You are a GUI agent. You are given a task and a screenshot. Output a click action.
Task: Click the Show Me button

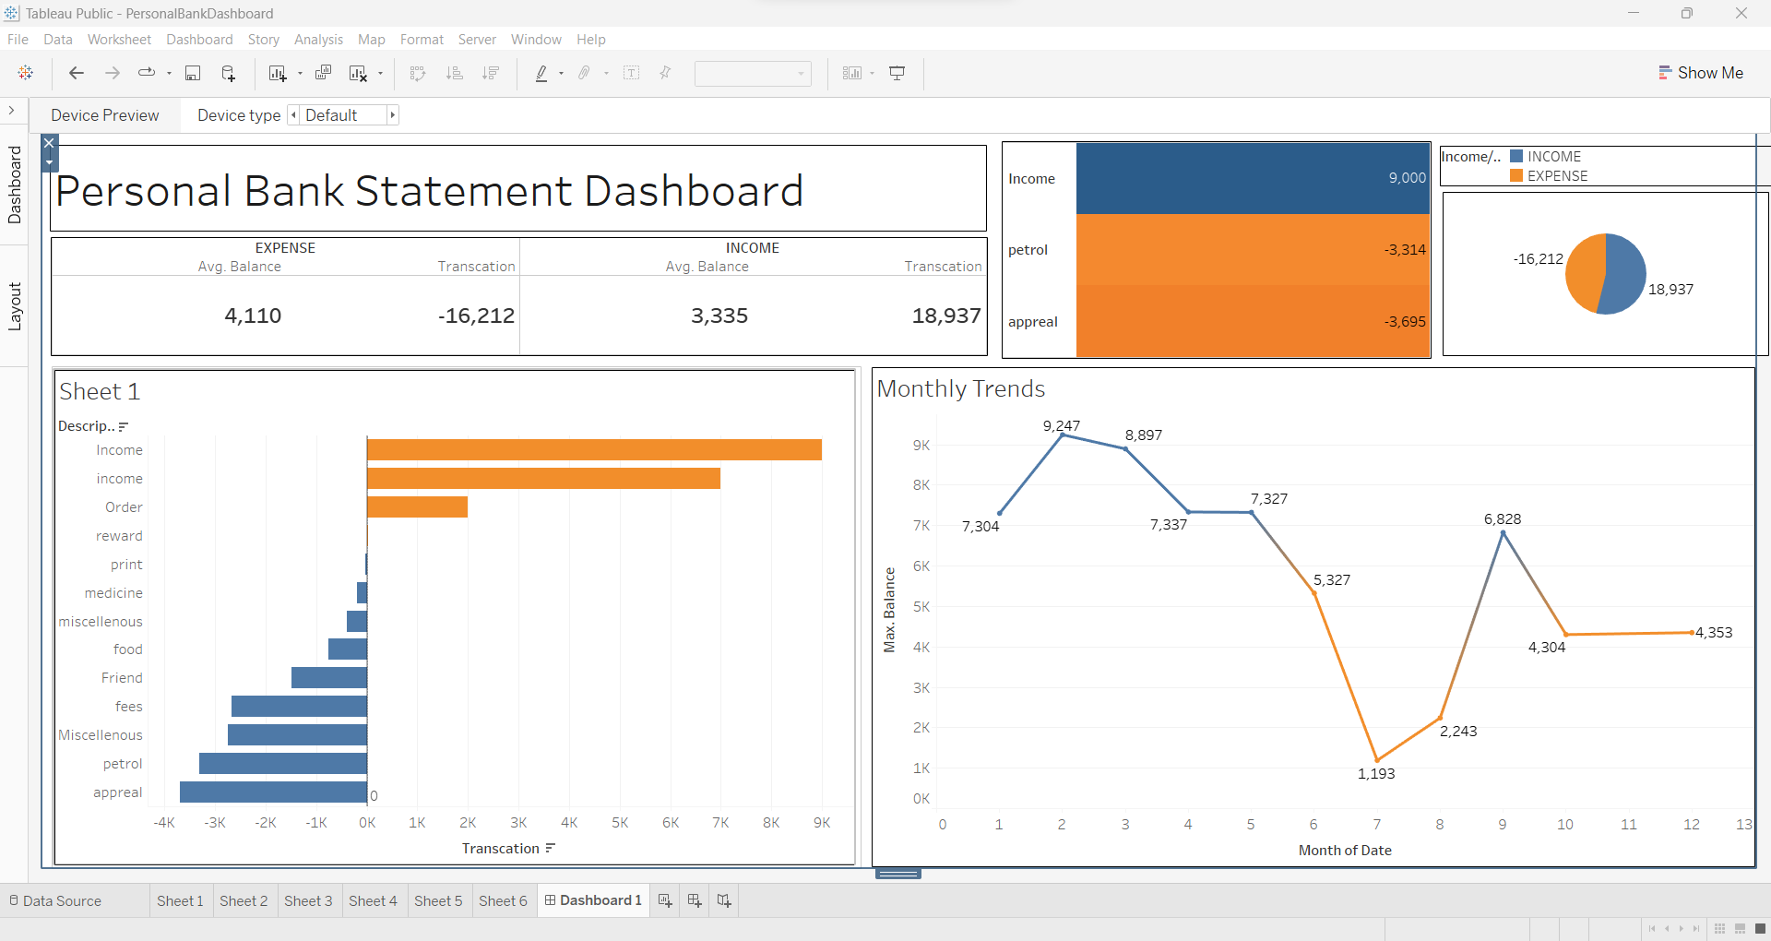coord(1700,73)
